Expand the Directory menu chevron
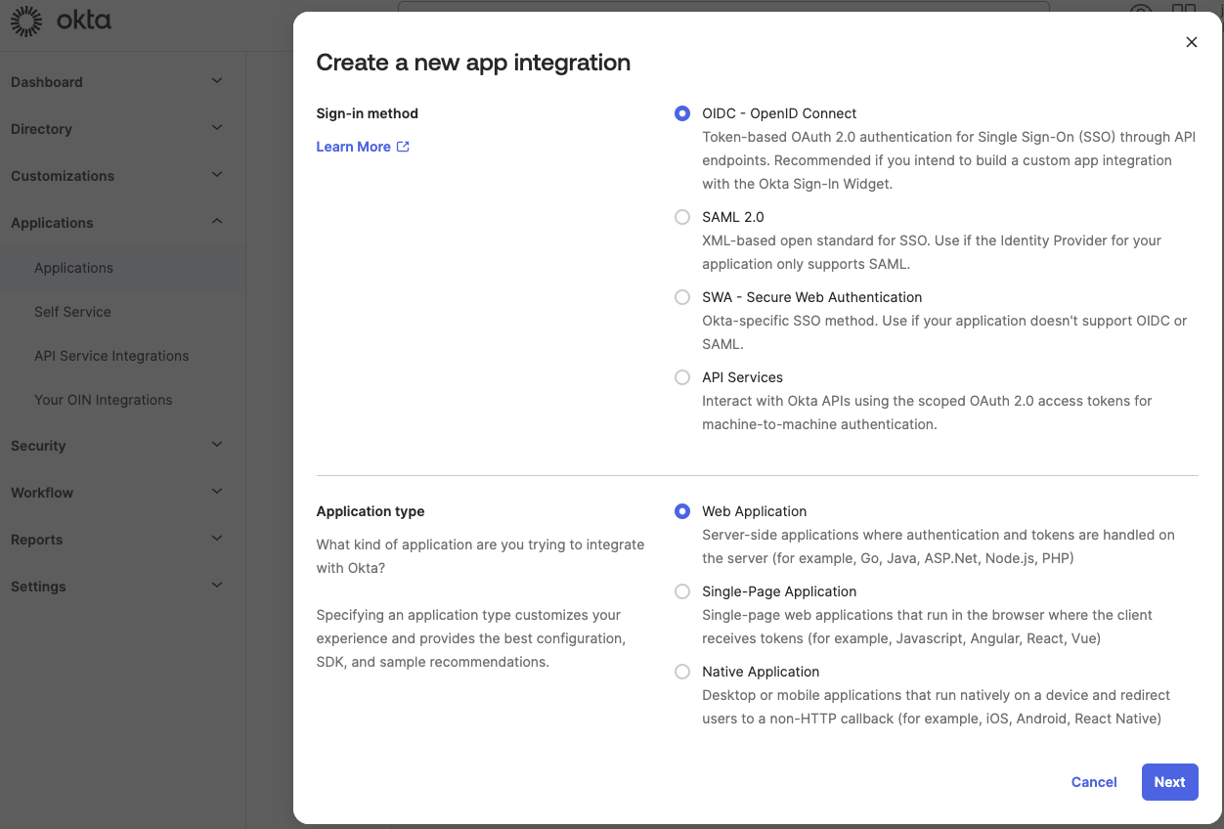1224x829 pixels. (217, 128)
